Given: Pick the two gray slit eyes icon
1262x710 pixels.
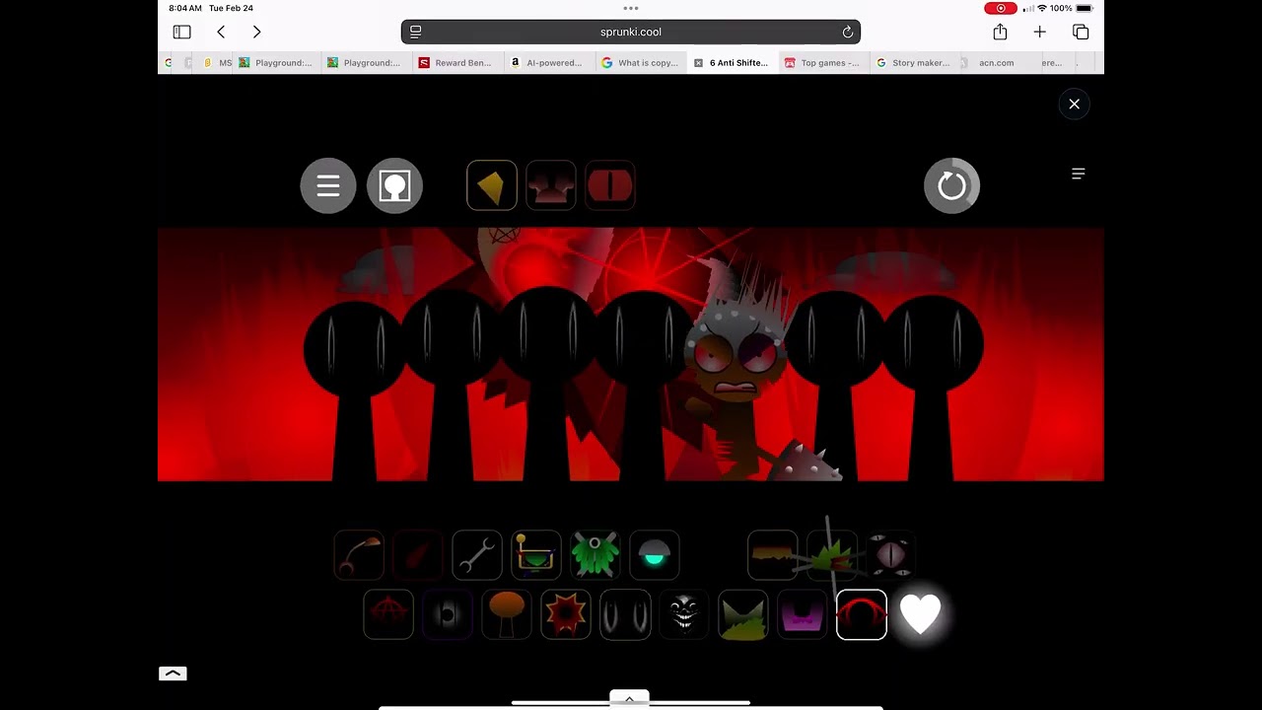Looking at the screenshot, I should [x=625, y=614].
